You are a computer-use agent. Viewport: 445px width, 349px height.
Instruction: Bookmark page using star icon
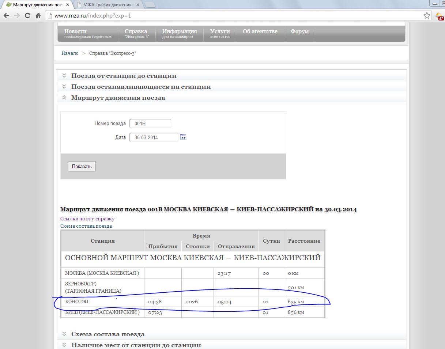(x=427, y=16)
